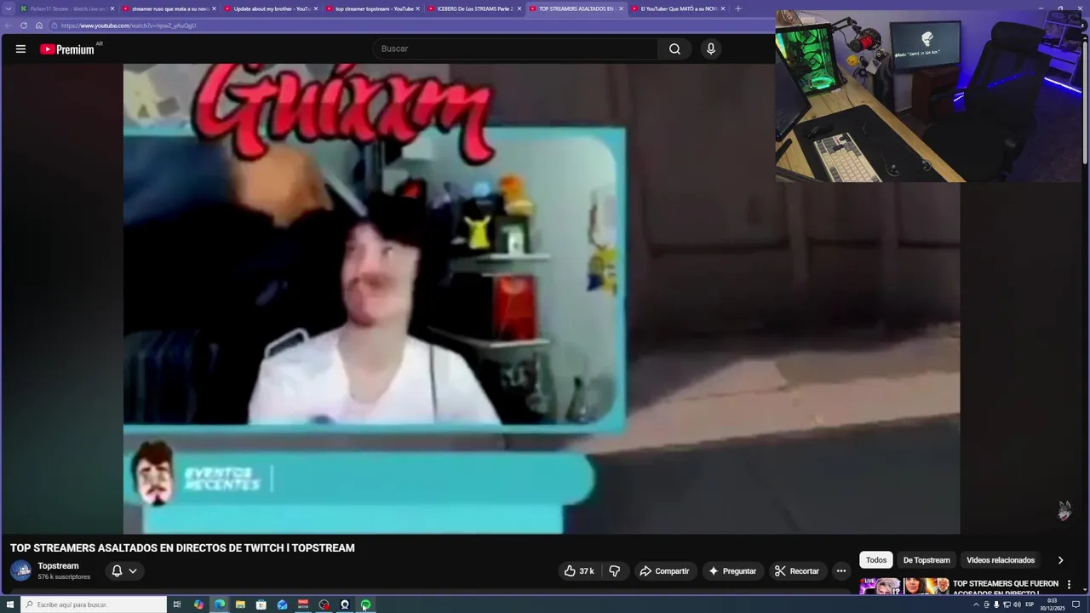Close the Update about my brother tab
The height and width of the screenshot is (613, 1090).
316,9
